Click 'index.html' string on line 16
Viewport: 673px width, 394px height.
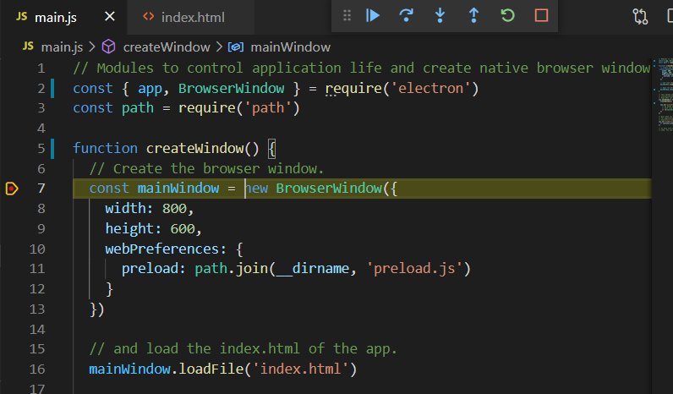tap(300, 369)
